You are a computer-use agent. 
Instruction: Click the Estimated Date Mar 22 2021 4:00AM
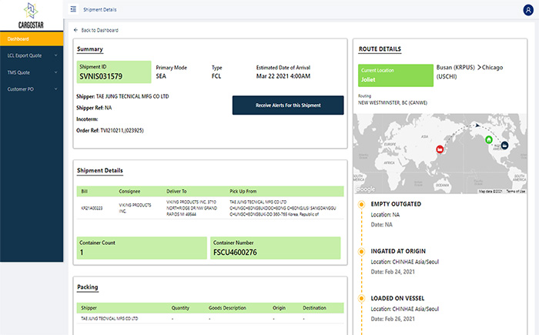pyautogui.click(x=283, y=76)
